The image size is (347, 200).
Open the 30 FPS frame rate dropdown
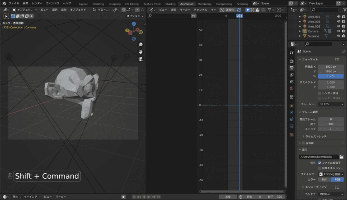pyautogui.click(x=331, y=104)
